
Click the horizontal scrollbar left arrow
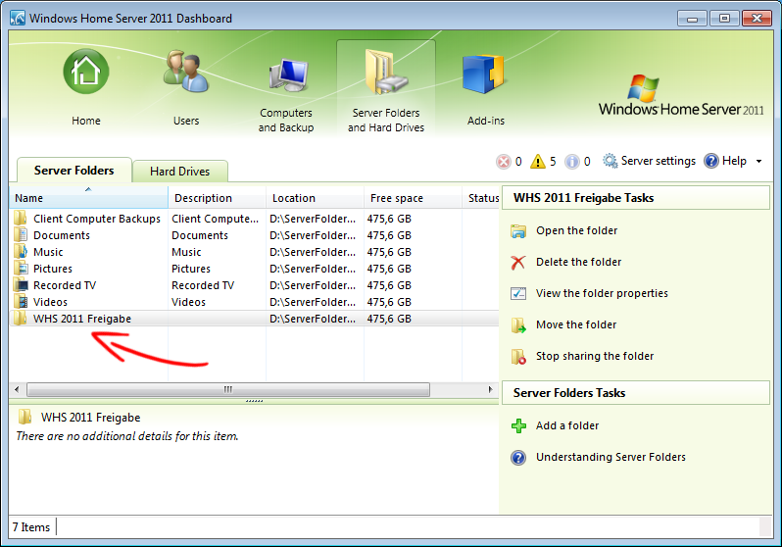[17, 389]
